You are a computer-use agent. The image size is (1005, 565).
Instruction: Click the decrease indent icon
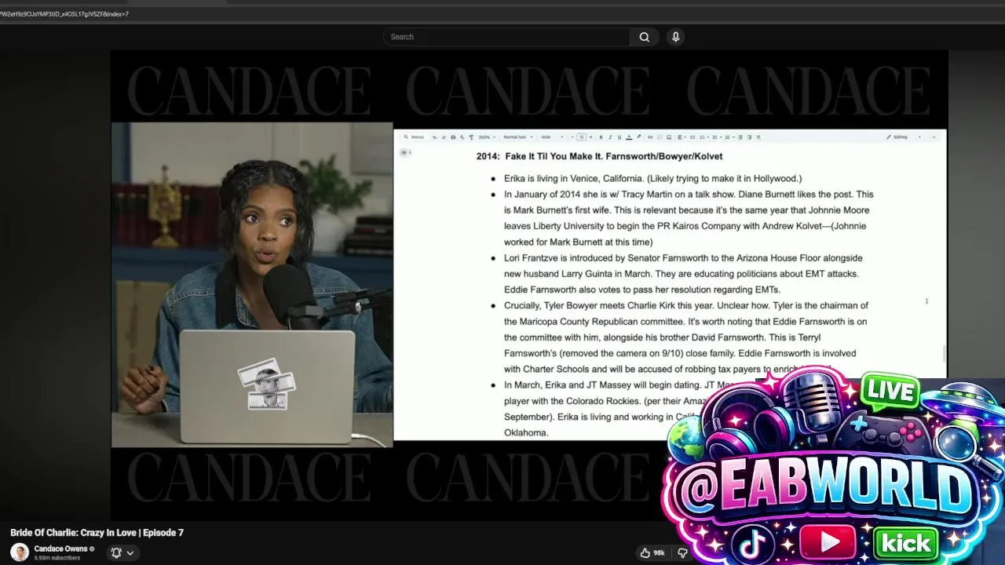(740, 137)
